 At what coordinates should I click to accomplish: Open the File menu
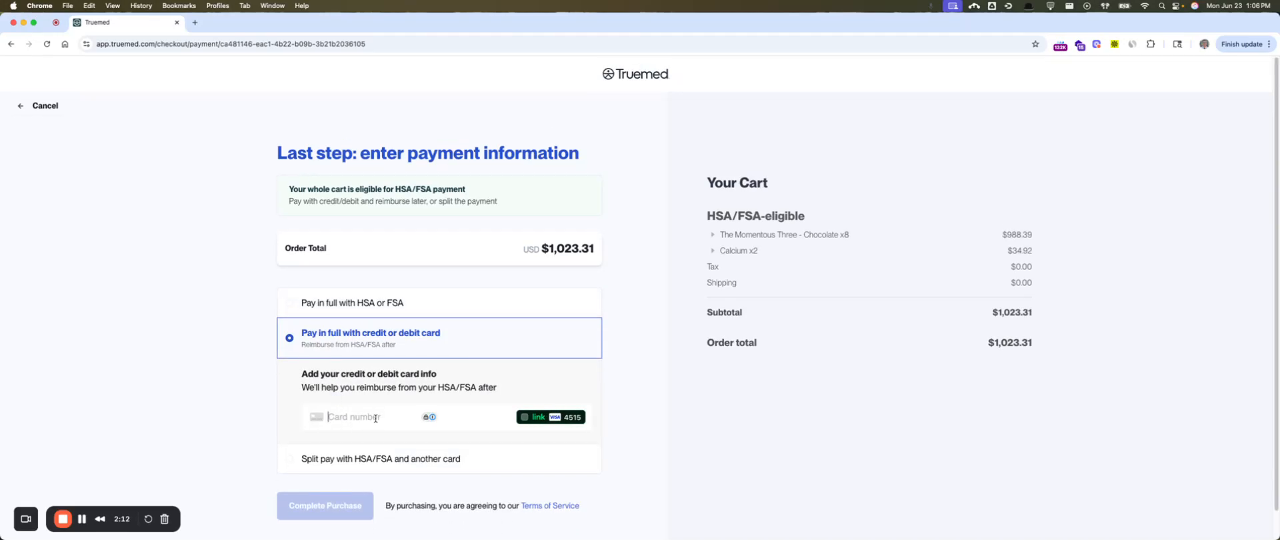click(x=67, y=6)
